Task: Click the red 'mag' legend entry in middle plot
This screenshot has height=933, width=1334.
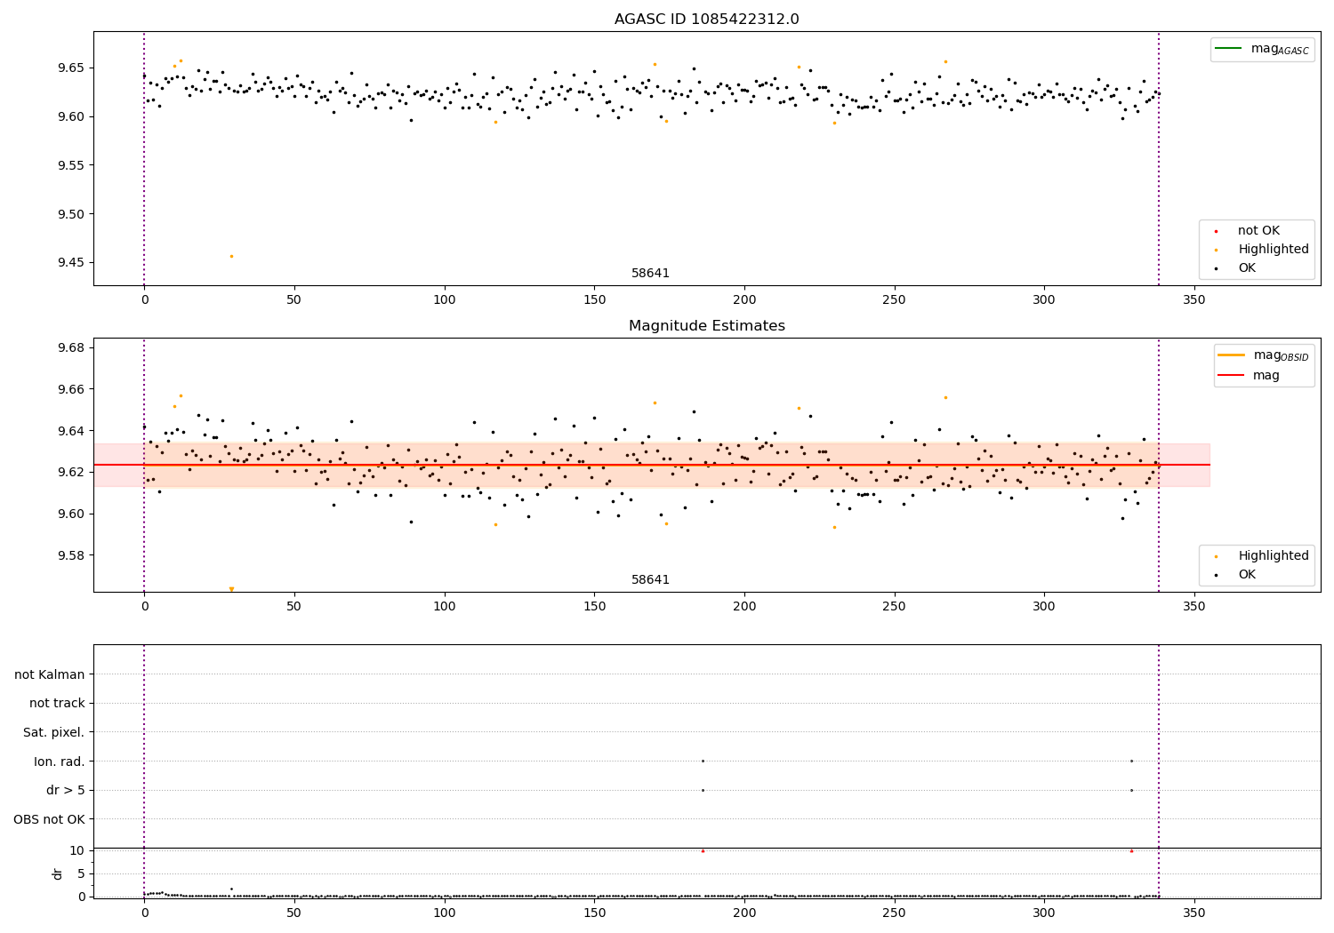Action: coord(1266,376)
